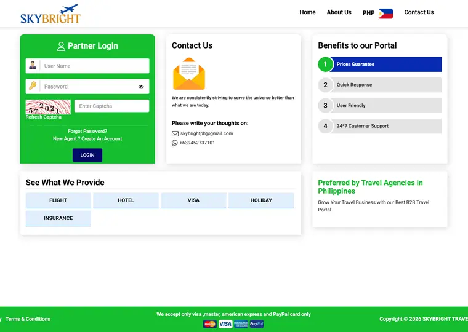
Task: Click the See What We Provide heading
Action: [x=65, y=183]
